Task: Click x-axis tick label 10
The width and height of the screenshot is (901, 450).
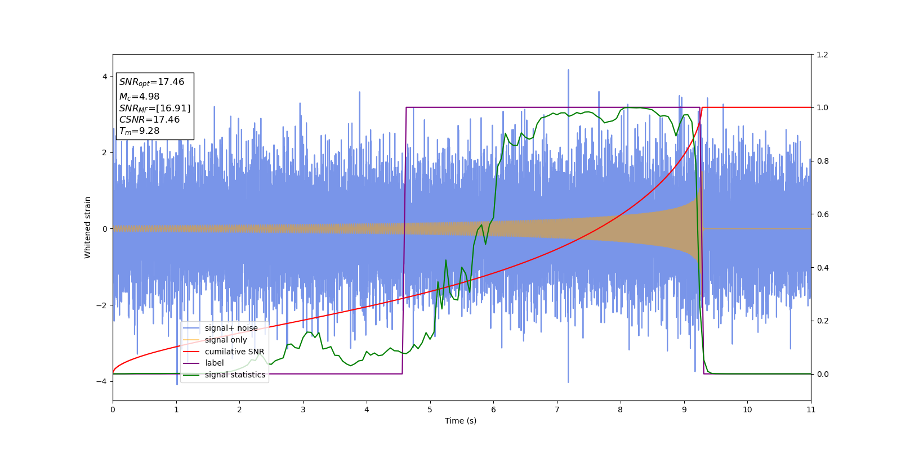Action: tap(747, 409)
